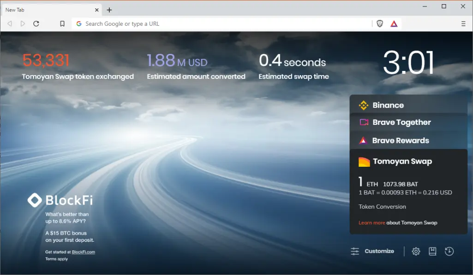Click 'A $15 BTC bonus' ad text

(x=66, y=233)
